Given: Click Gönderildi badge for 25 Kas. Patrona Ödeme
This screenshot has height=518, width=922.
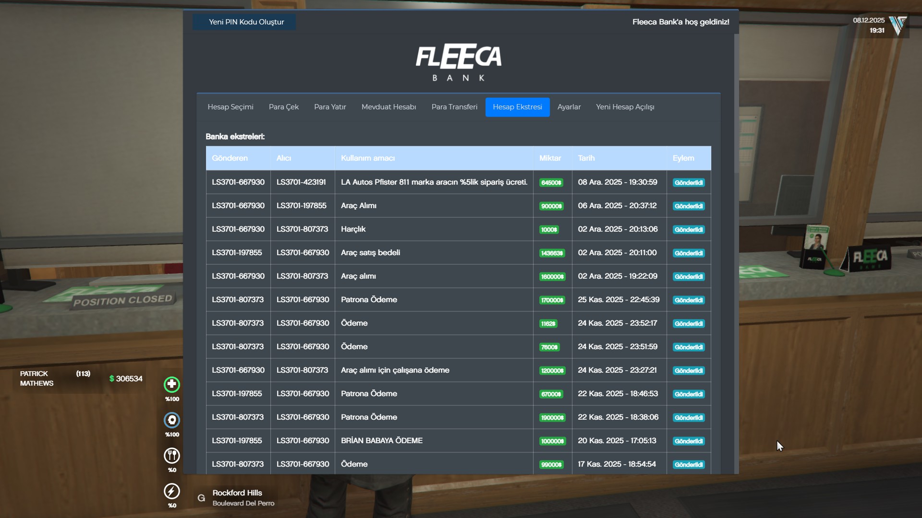Looking at the screenshot, I should [x=689, y=300].
